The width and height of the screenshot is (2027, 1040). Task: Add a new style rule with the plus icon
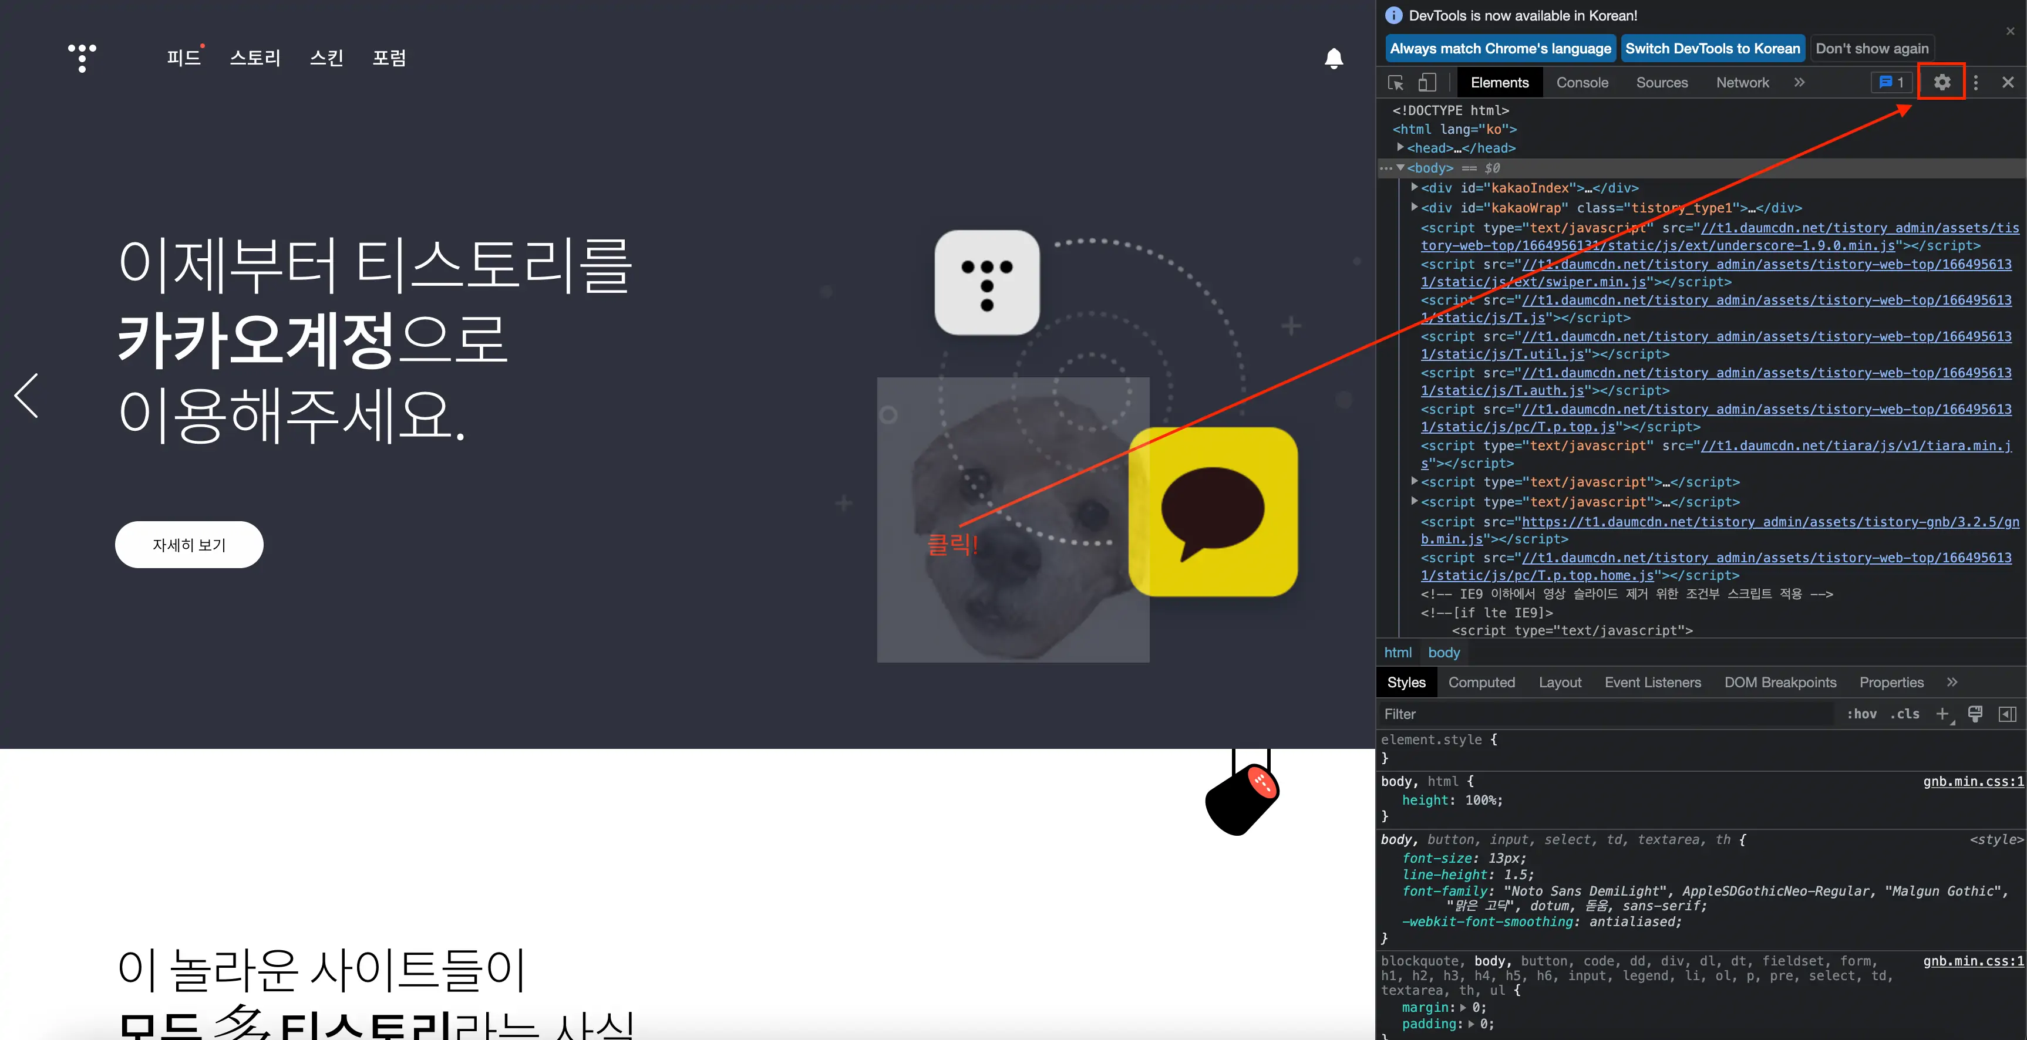[1942, 714]
